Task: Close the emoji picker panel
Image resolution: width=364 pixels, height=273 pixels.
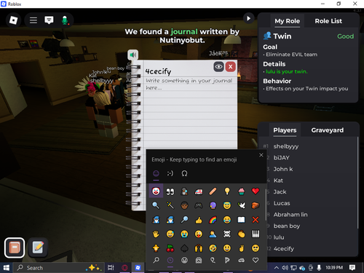Action: click(x=261, y=155)
